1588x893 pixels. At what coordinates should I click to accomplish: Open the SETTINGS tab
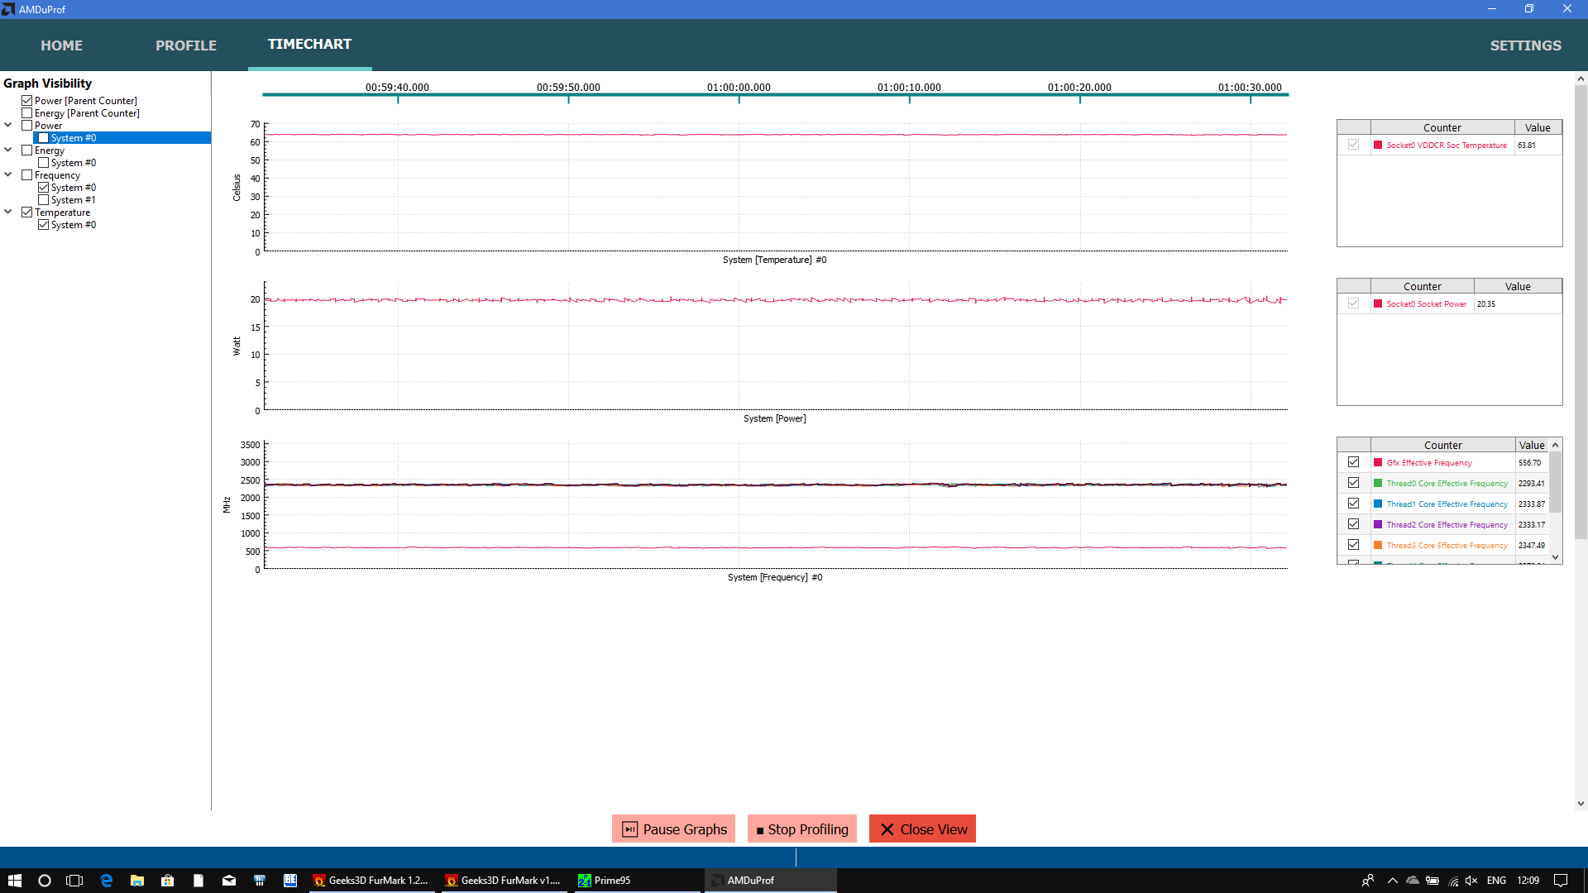tap(1525, 45)
